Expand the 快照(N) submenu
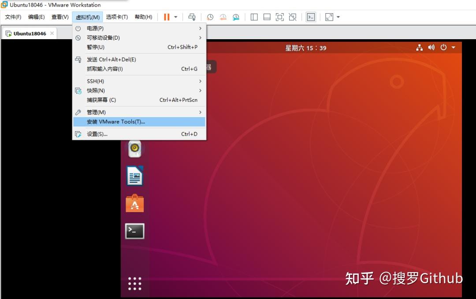The image size is (476, 299). point(139,91)
